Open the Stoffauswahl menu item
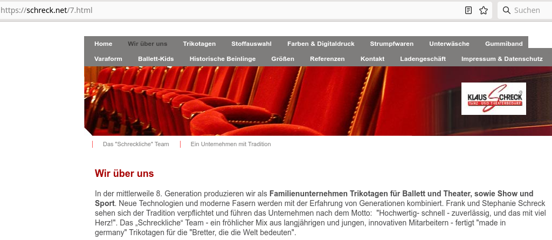 click(x=251, y=44)
